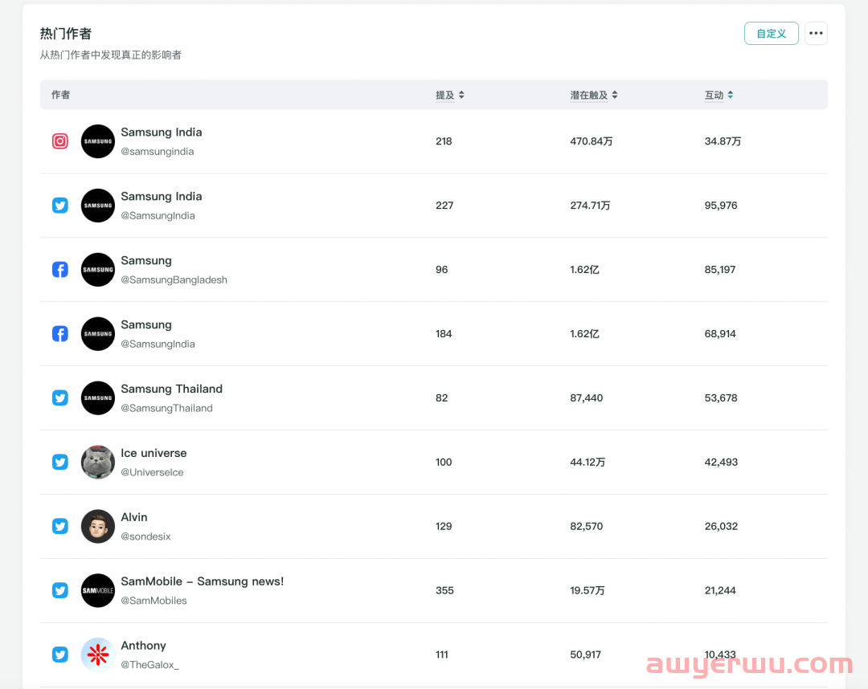Sort the table by 提及 column arrows
The image size is (868, 689).
(461, 95)
